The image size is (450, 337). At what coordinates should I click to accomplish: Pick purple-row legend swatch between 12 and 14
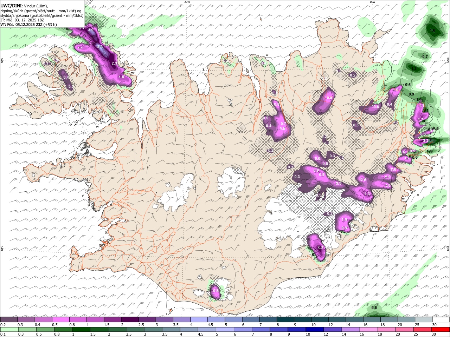click(337, 320)
